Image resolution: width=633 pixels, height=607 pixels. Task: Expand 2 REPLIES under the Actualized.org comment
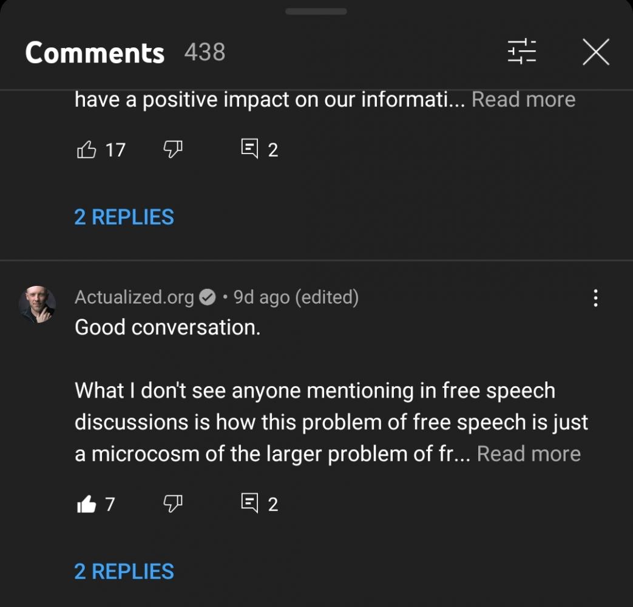[124, 571]
